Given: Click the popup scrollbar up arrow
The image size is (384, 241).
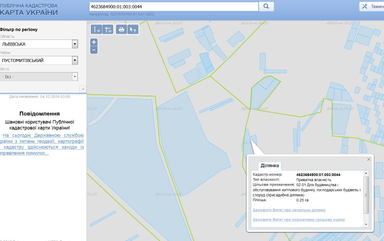Looking at the screenshot, I should (366, 173).
